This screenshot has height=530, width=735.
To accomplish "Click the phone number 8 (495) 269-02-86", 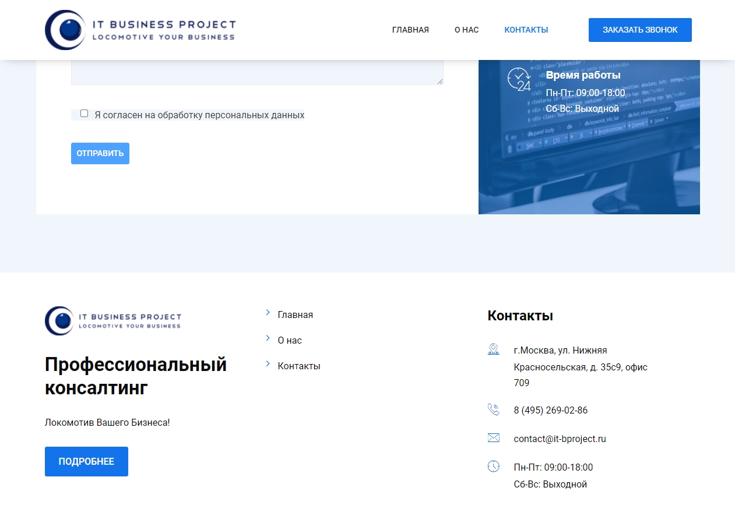I will pos(551,411).
